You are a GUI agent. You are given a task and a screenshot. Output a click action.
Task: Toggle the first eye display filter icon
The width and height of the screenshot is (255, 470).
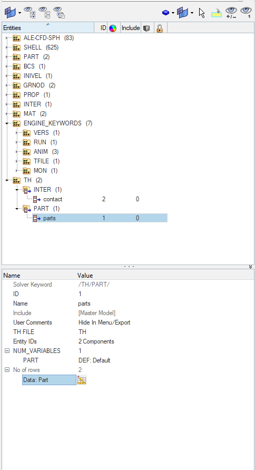(x=30, y=13)
